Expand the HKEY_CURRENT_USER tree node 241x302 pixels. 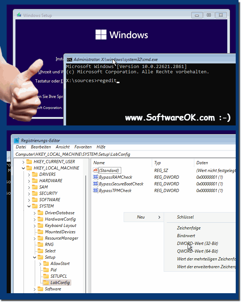click(x=24, y=162)
